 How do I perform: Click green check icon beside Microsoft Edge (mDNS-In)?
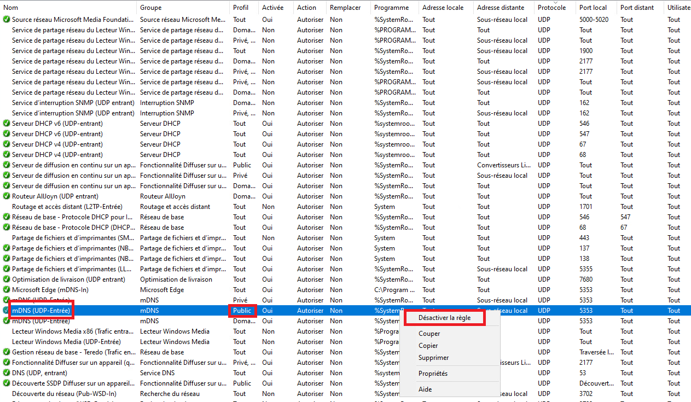click(x=7, y=290)
